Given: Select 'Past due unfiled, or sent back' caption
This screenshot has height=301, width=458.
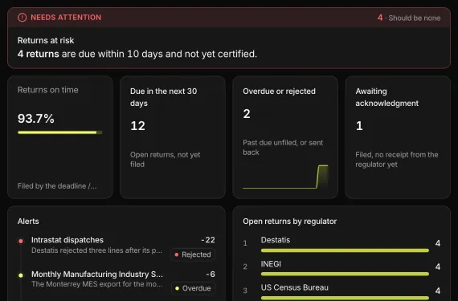Looking at the screenshot, I should click(283, 148).
